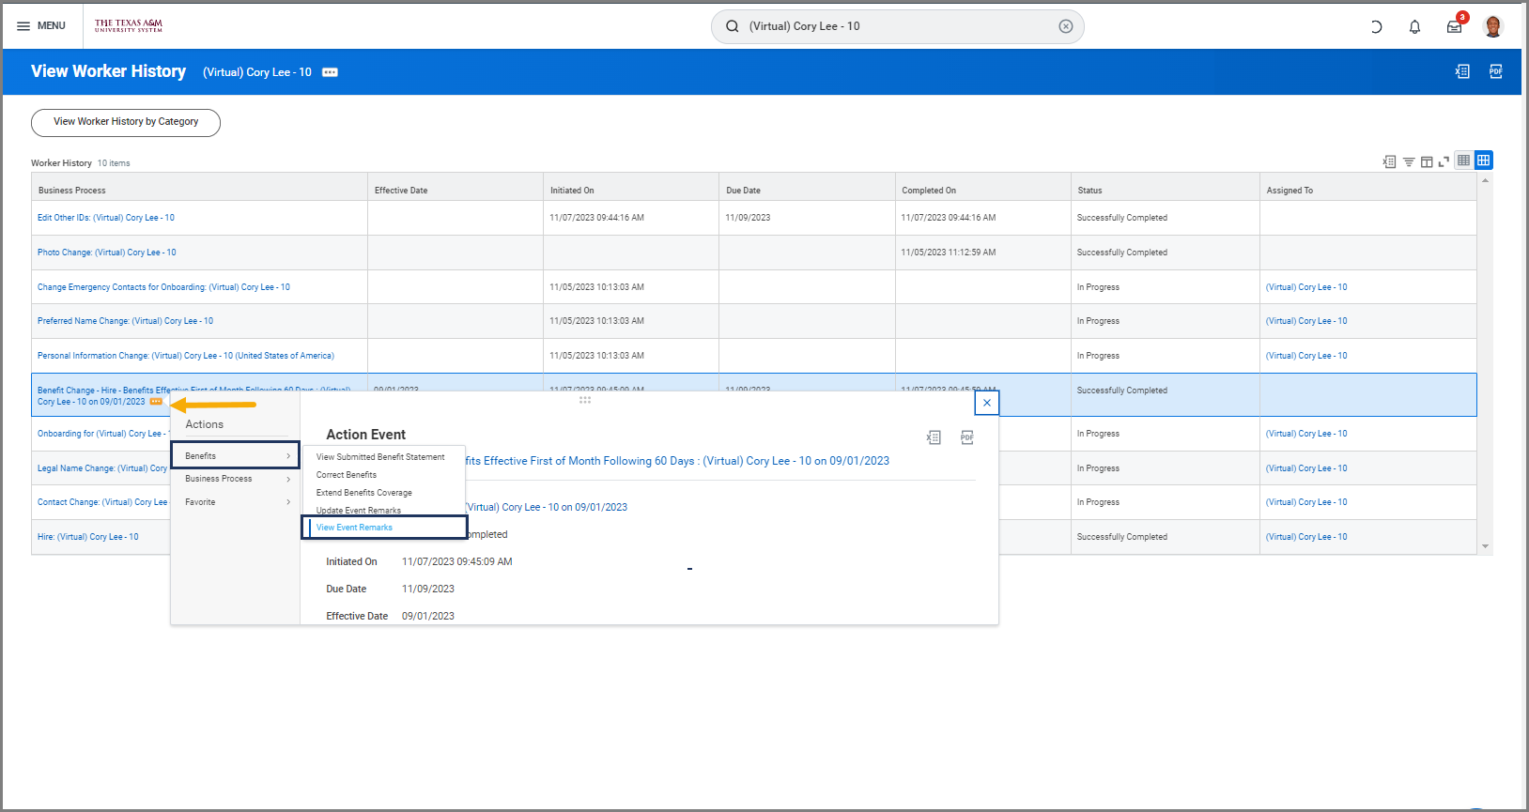Select the active standard grid view toggle
The width and height of the screenshot is (1529, 812).
click(1484, 161)
